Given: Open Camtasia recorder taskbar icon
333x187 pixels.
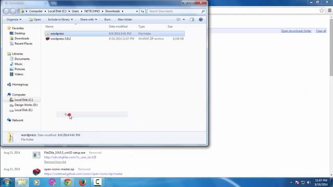Looking at the screenshot, I should tap(97, 182).
